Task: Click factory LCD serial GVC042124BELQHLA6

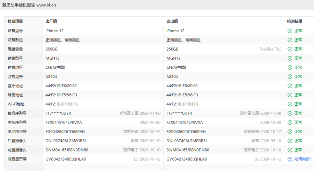Action: click(x=66, y=159)
